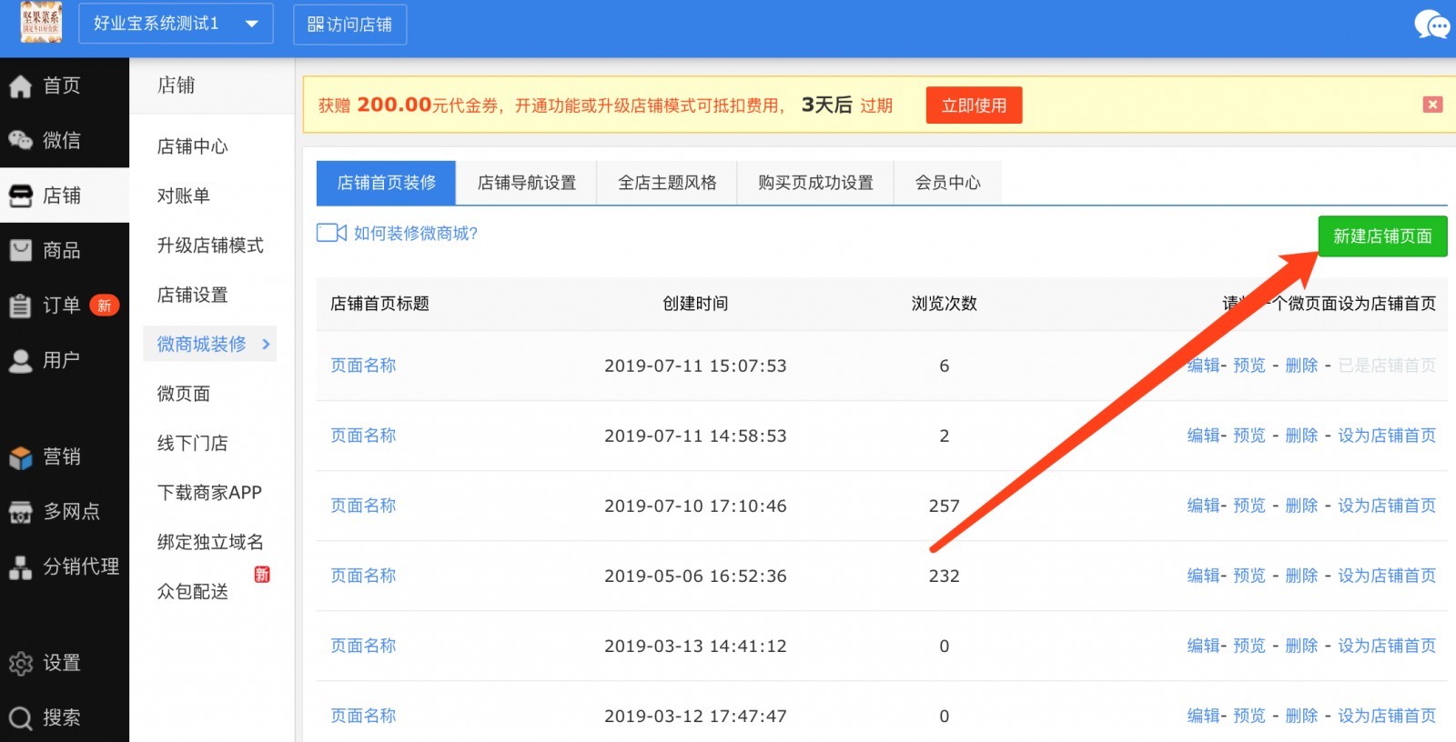Select the 店铺 store sidebar icon

coord(20,196)
